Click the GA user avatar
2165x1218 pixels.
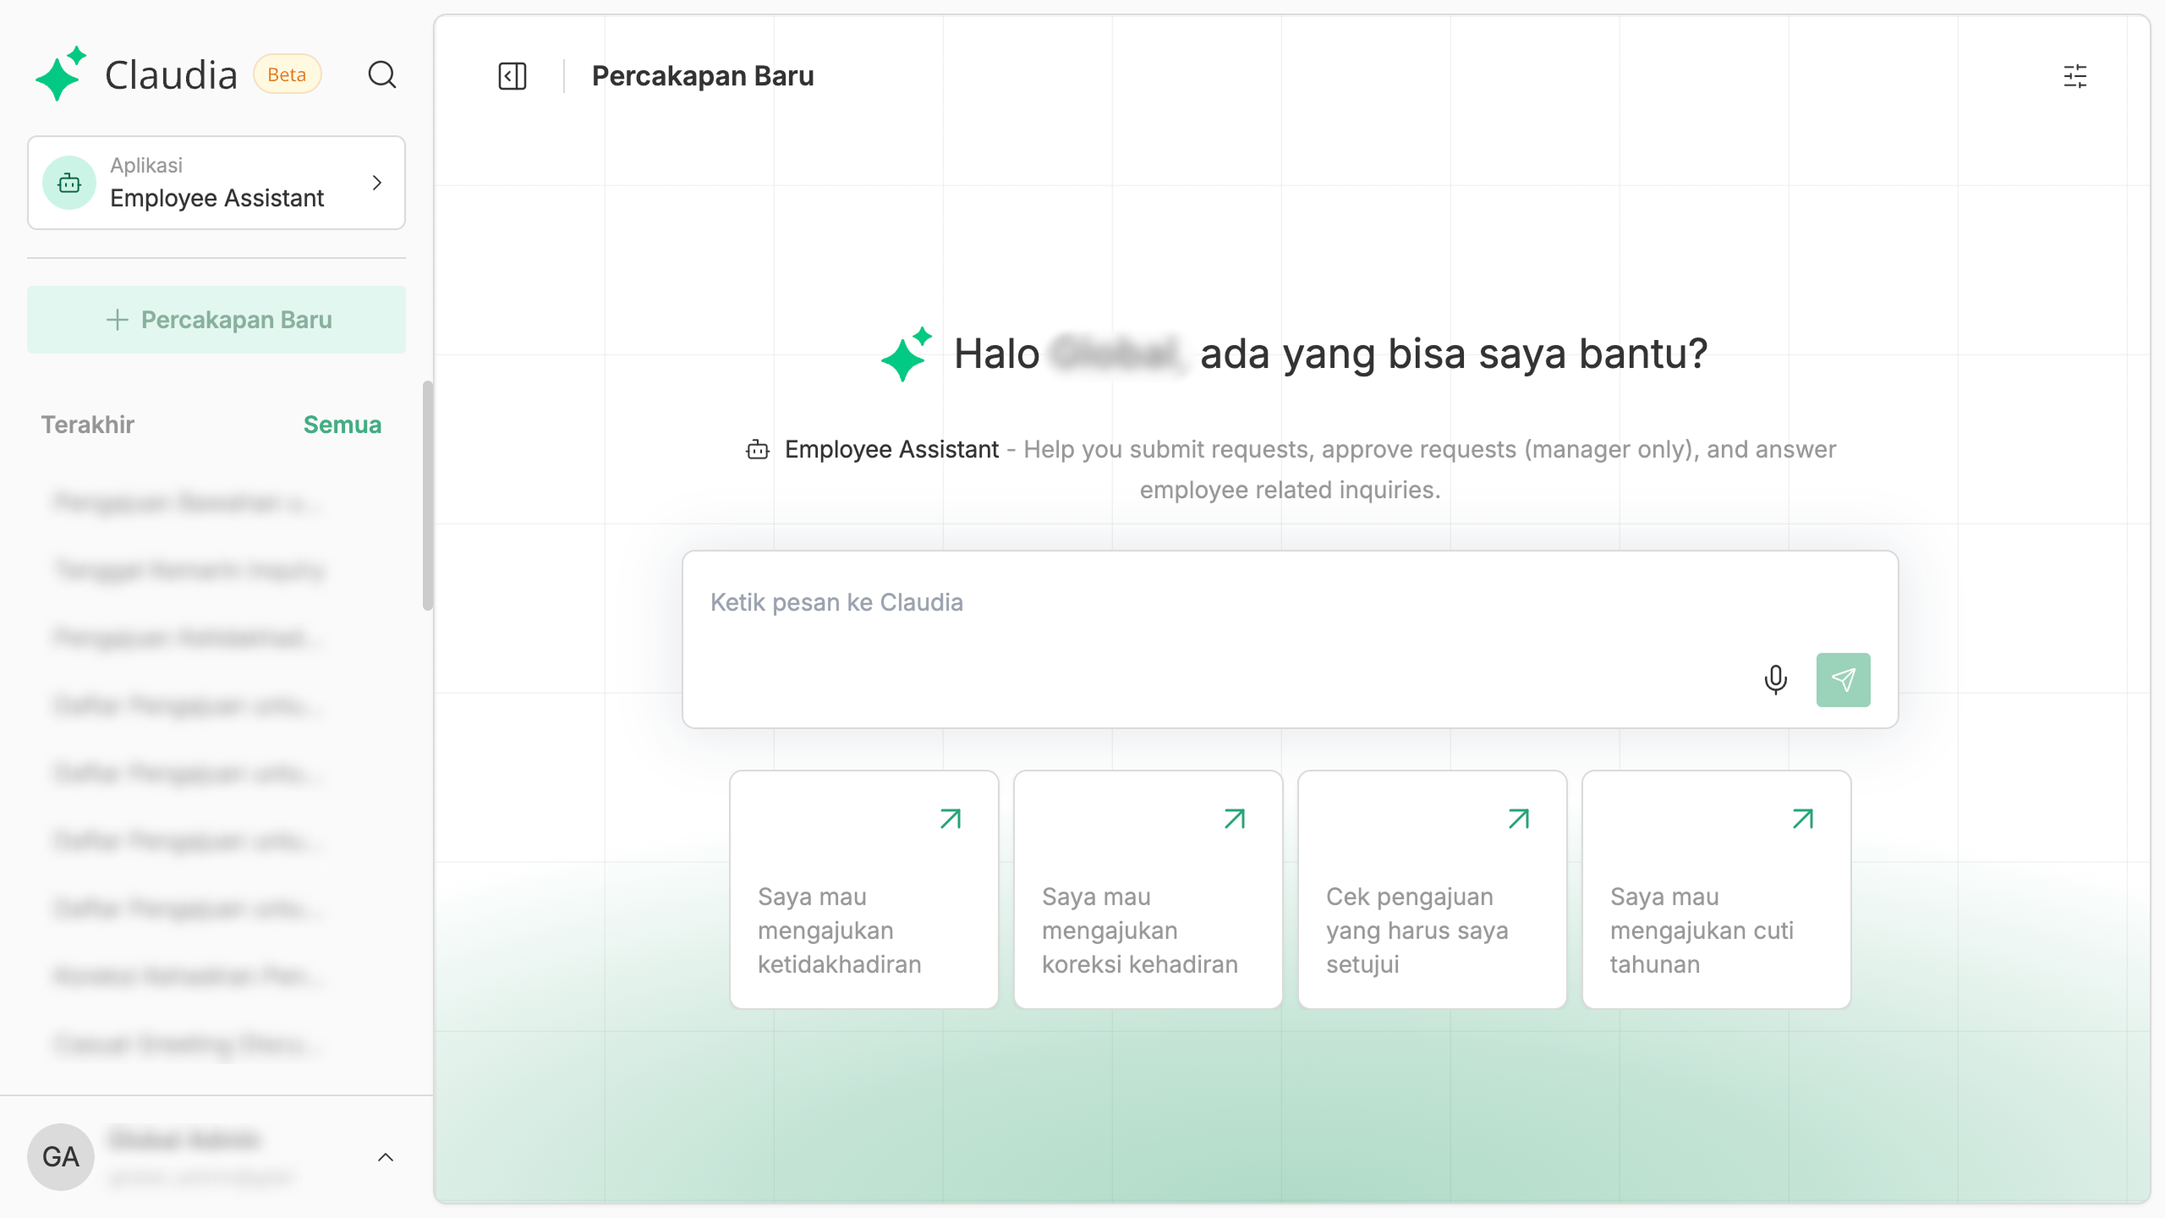pos(60,1156)
